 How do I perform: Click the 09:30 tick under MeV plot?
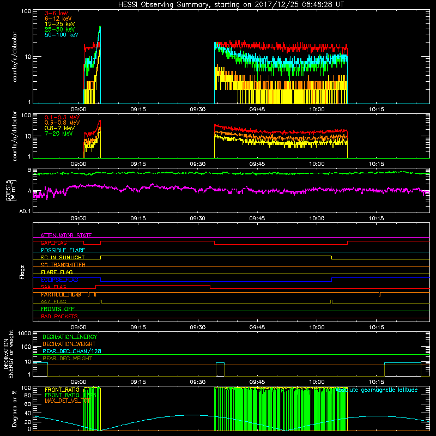pyautogui.click(x=197, y=164)
